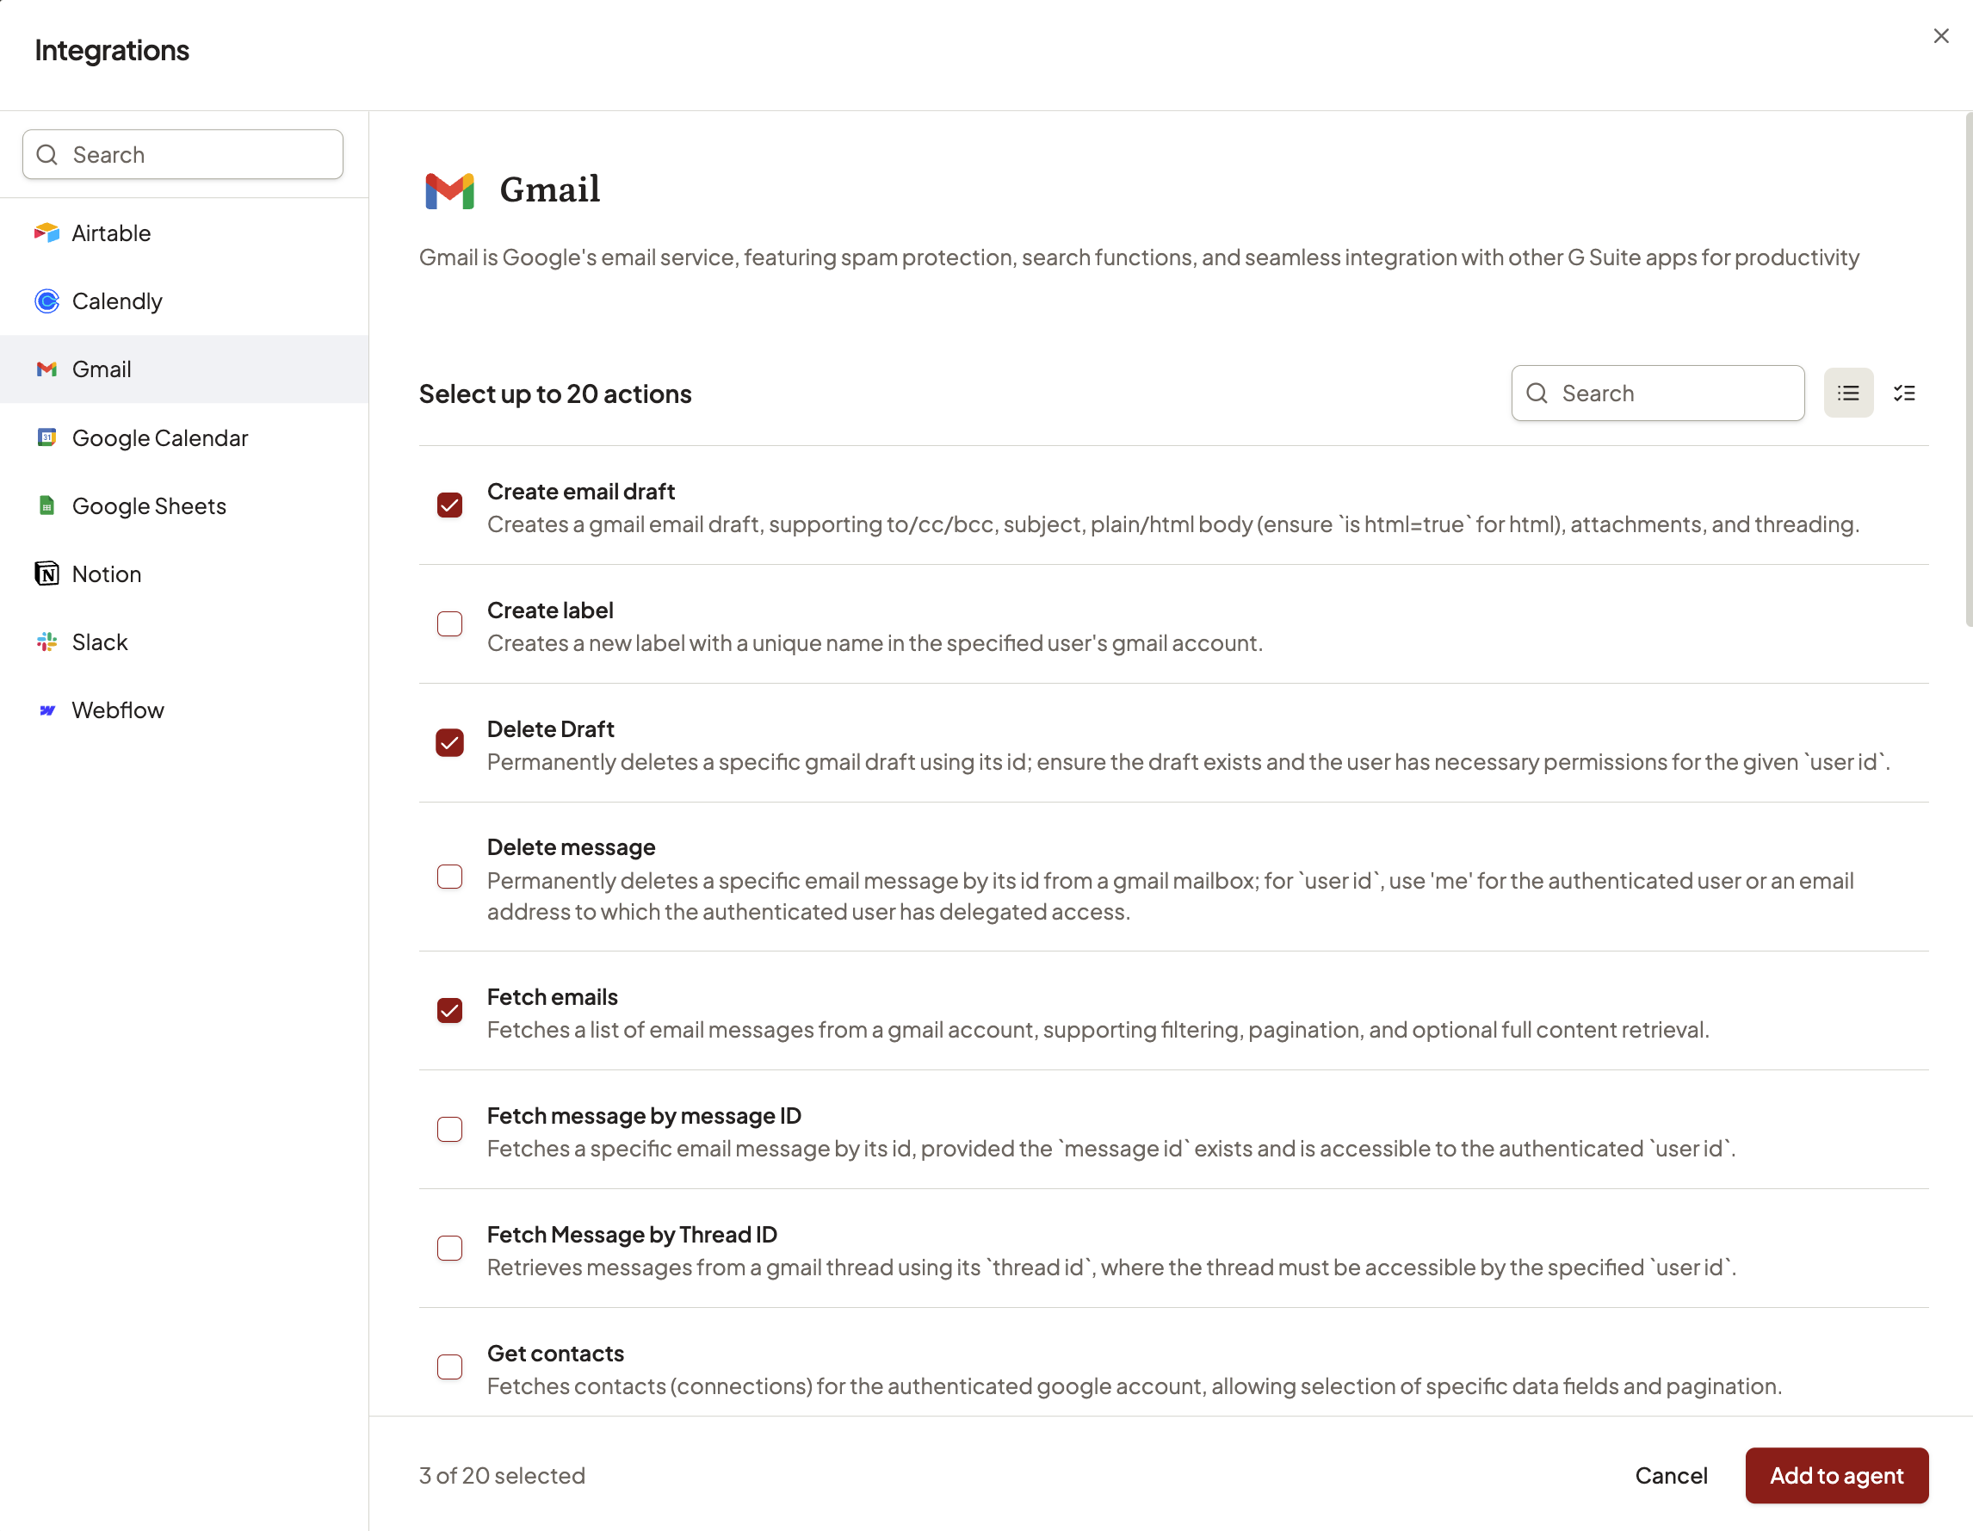Uncheck the Create email draft checkbox
Viewport: 1973px width, 1531px height.
coord(450,505)
